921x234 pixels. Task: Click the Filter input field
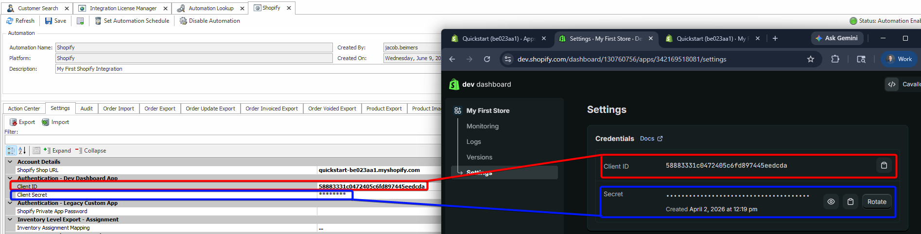(x=223, y=140)
